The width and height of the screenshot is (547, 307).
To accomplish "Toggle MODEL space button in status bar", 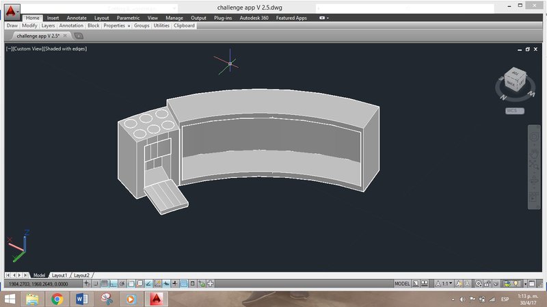I will (x=403, y=284).
